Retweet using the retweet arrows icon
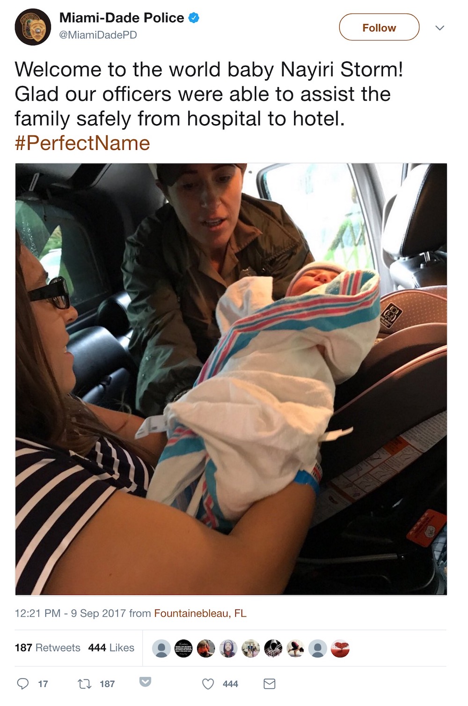This screenshot has width=468, height=706. (x=84, y=684)
